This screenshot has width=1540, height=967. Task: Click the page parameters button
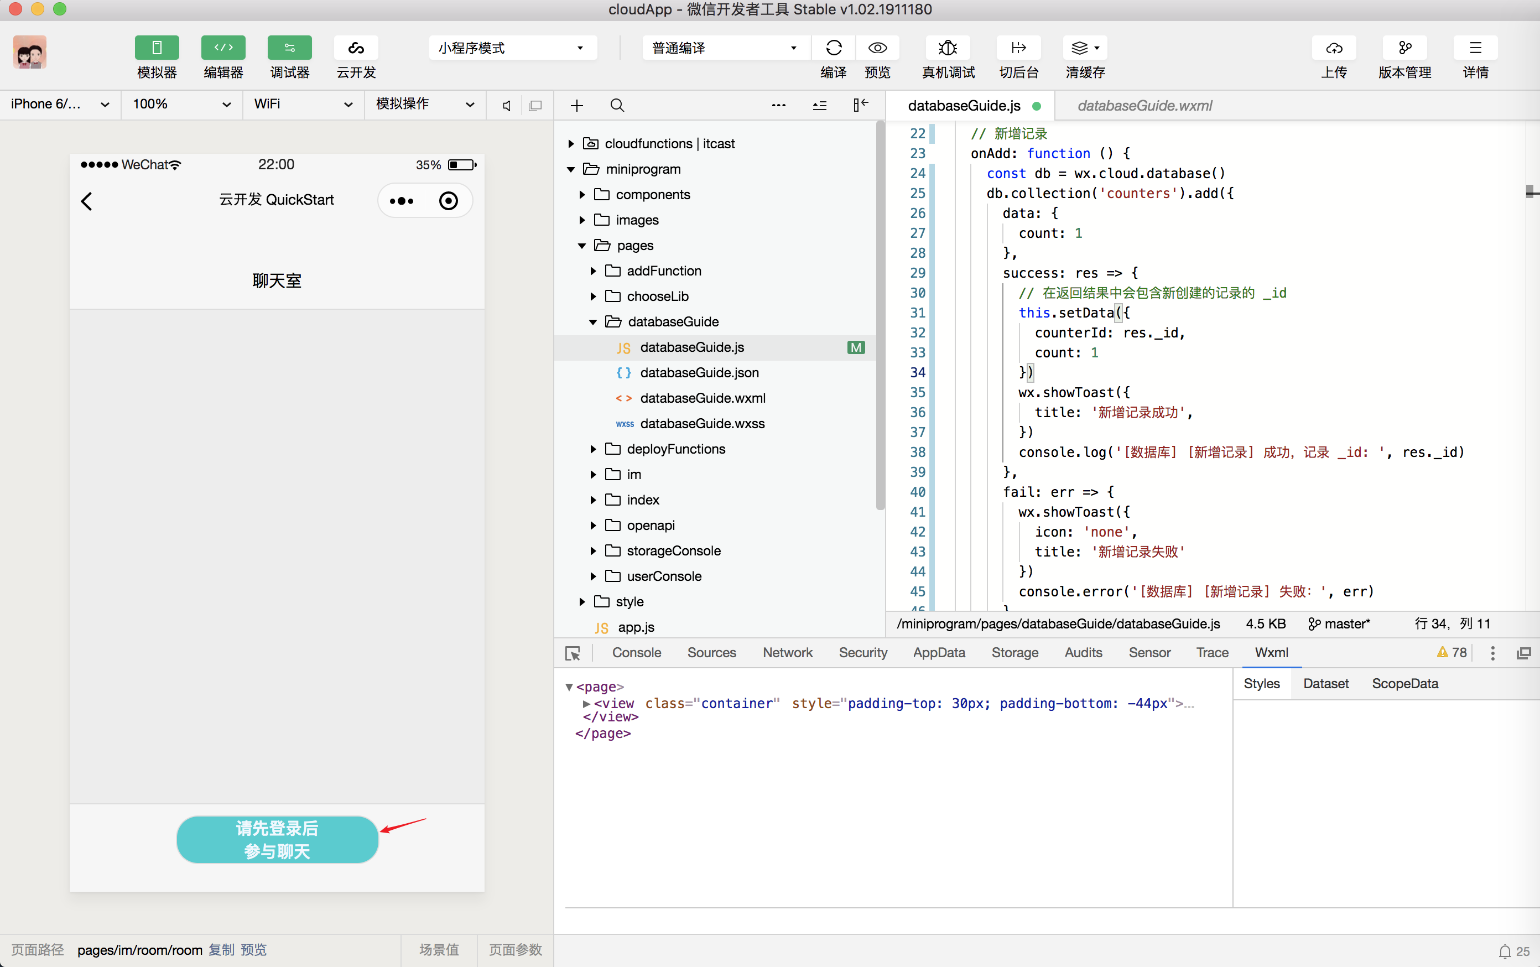pos(516,950)
